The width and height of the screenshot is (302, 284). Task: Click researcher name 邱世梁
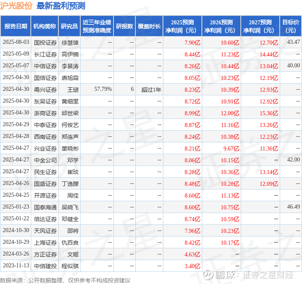click(70, 113)
